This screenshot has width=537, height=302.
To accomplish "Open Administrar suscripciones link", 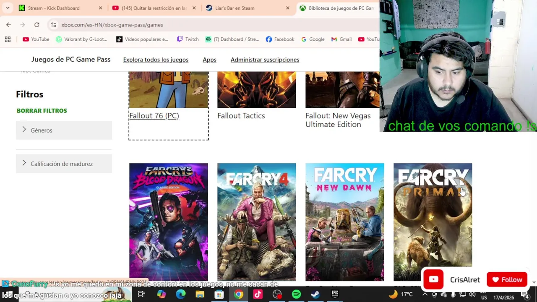I will click(x=265, y=60).
